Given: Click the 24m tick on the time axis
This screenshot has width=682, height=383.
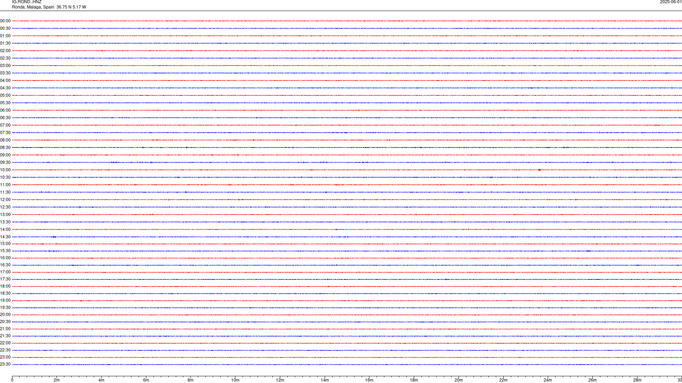Looking at the screenshot, I should pyautogui.click(x=548, y=380).
